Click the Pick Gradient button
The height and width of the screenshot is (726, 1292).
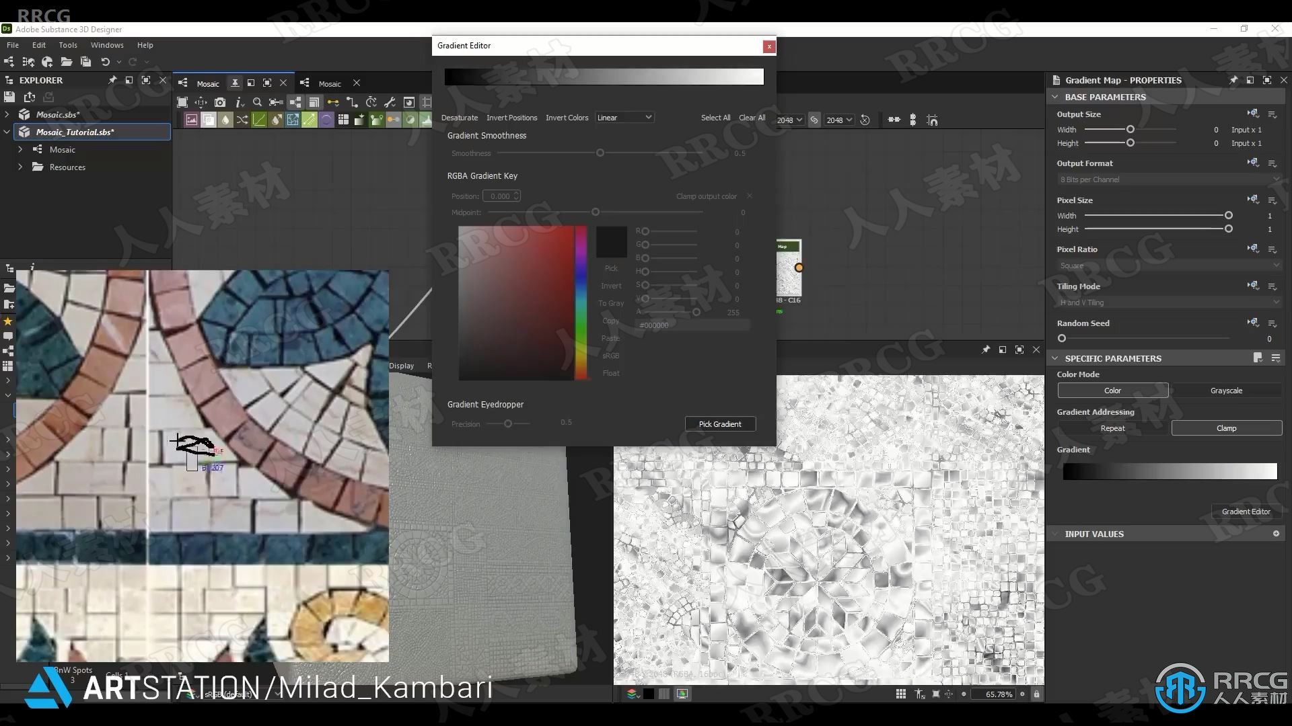pyautogui.click(x=719, y=424)
